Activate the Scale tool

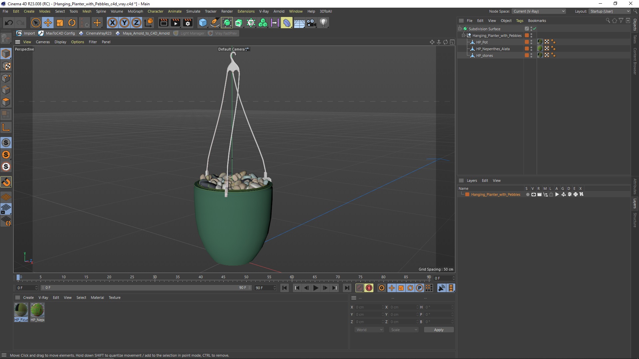[60, 23]
